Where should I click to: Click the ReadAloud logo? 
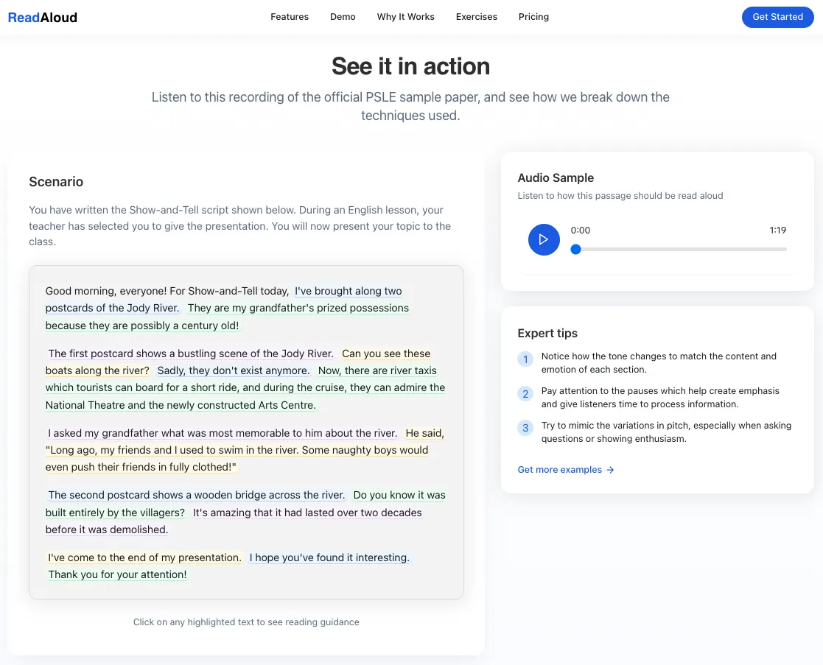click(x=43, y=18)
